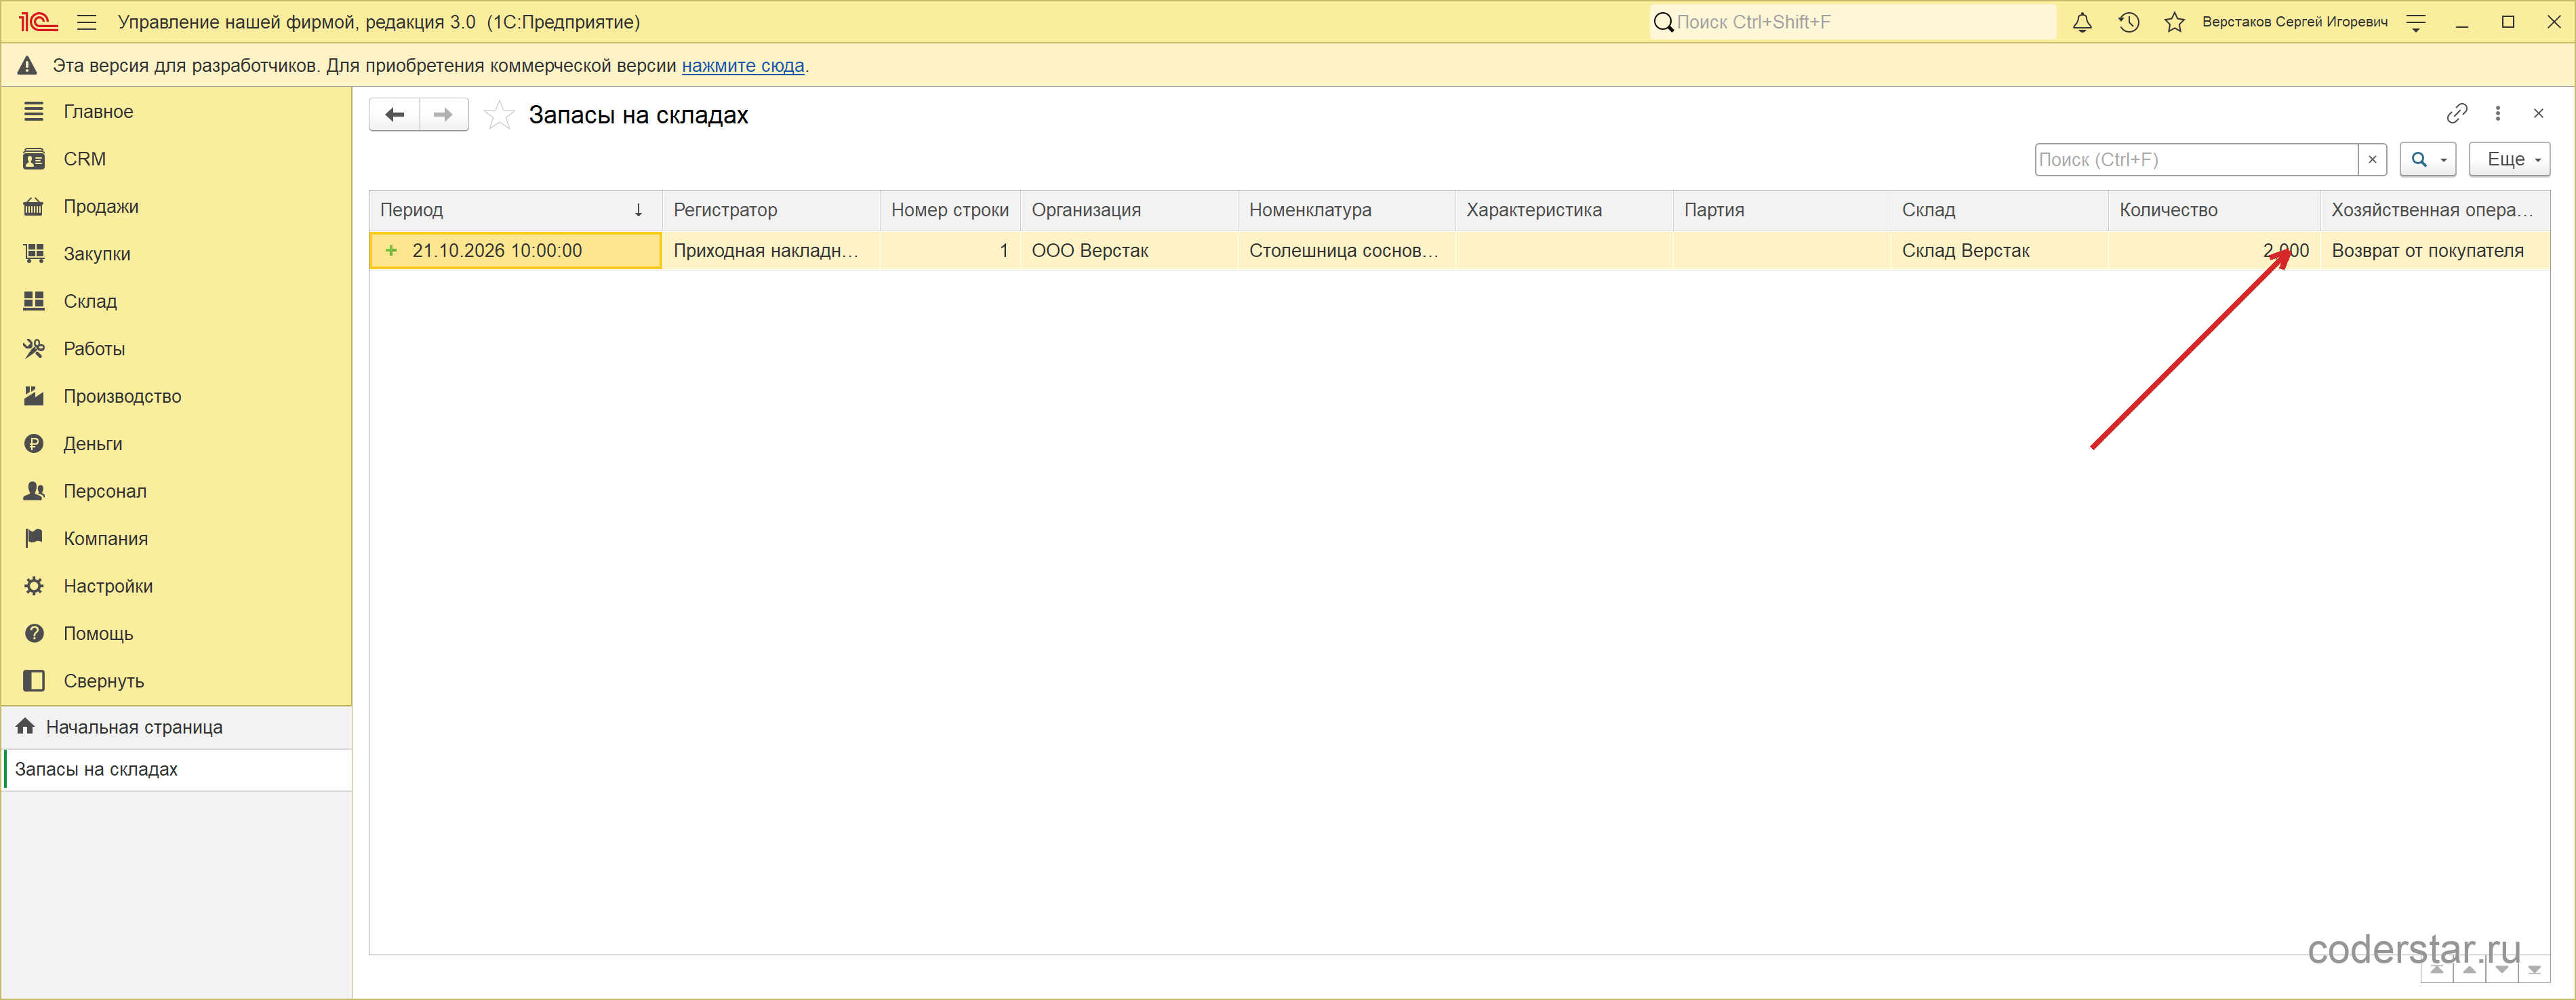The width and height of the screenshot is (2576, 1000).
Task: Add Запасы на складах to favorites star
Action: [x=499, y=115]
